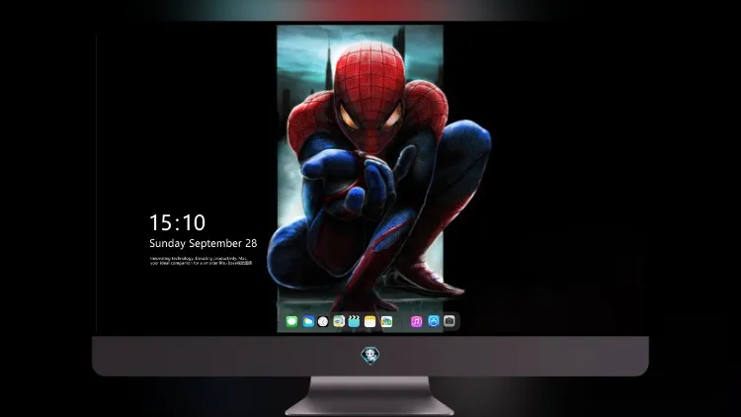The image size is (741, 417).
Task: Open the pink iTunes music app
Action: tap(416, 322)
